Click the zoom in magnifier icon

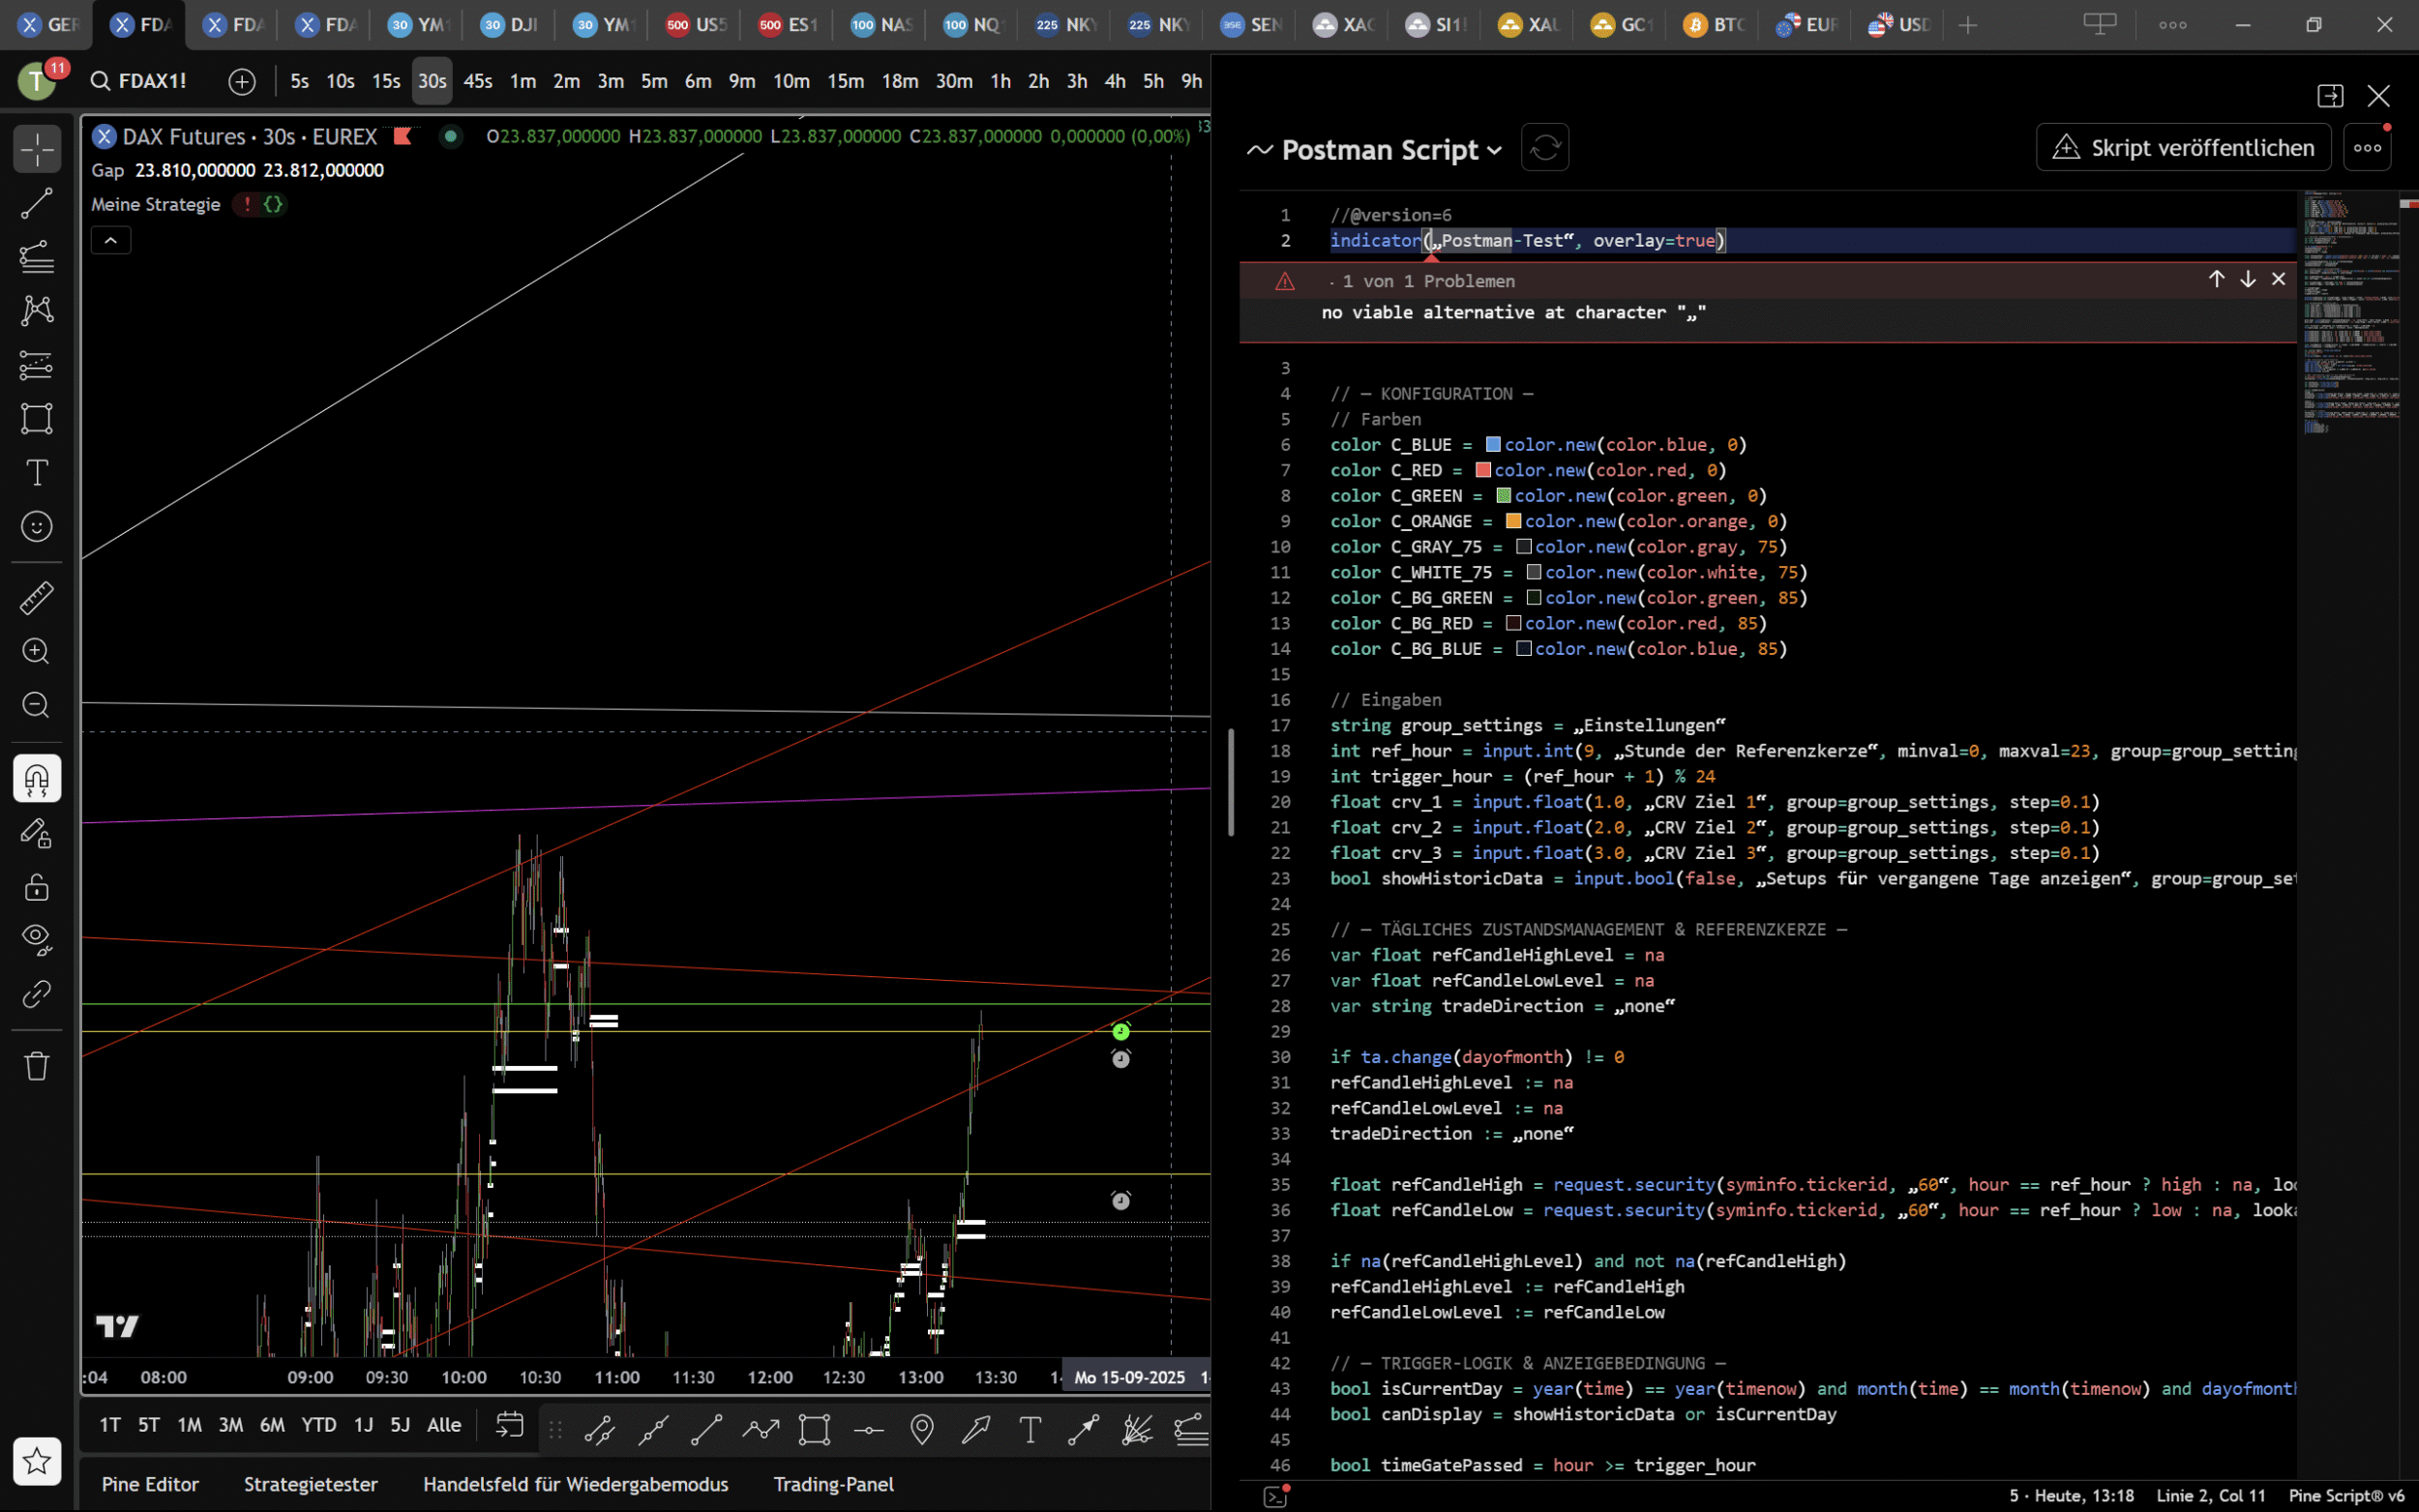37,651
